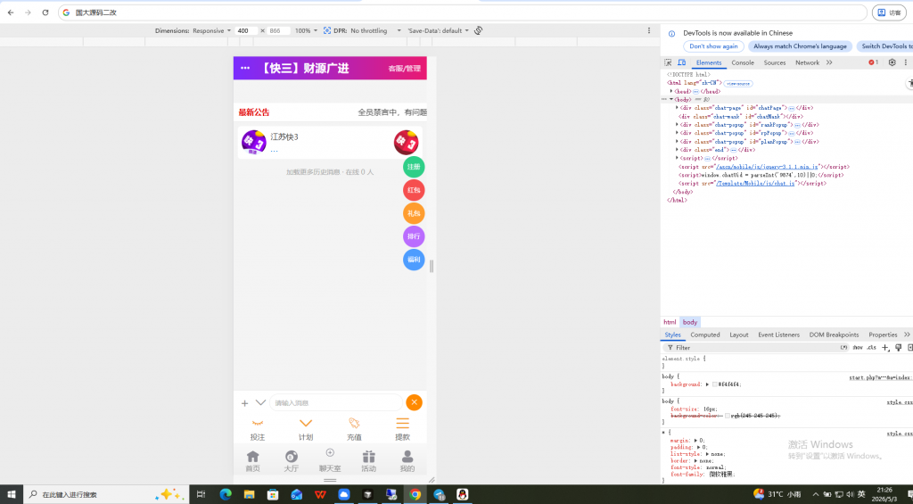Image resolution: width=913 pixels, height=504 pixels.
Task: Open the red 红包 floating button
Action: click(x=414, y=190)
